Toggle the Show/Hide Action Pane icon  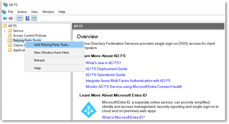34,19
